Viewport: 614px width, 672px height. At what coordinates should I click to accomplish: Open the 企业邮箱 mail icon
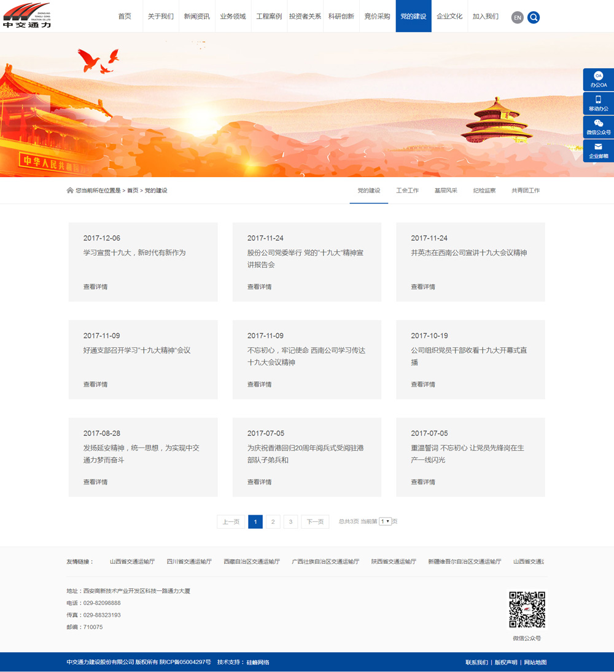click(x=598, y=151)
